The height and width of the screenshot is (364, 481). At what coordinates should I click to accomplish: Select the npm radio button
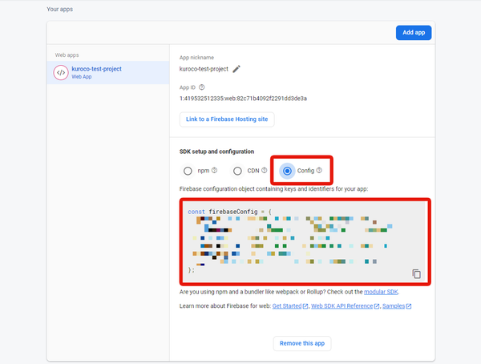pyautogui.click(x=188, y=171)
